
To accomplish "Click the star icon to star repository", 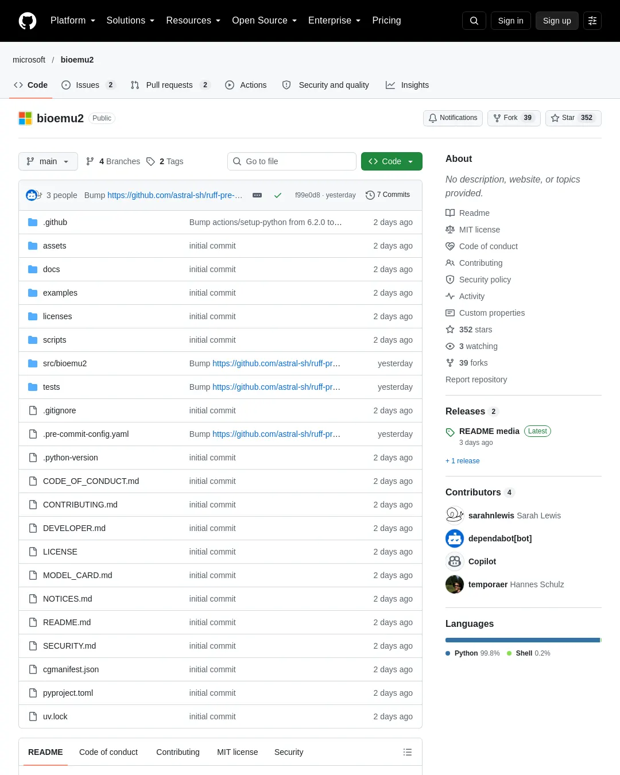I will 555,118.
